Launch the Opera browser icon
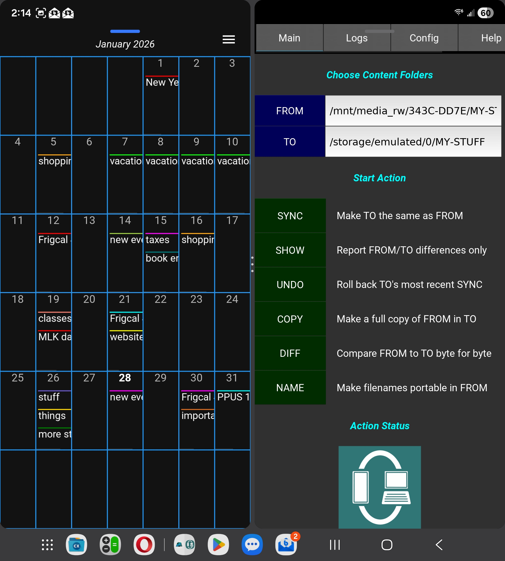Viewport: 505px width, 561px height. pyautogui.click(x=144, y=545)
